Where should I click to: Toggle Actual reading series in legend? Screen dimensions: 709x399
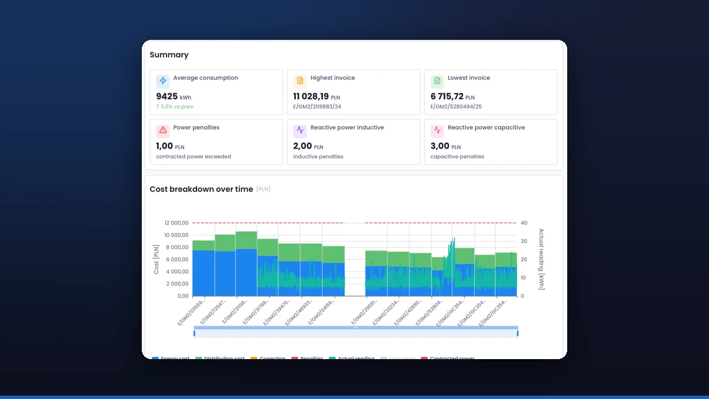[352, 358]
